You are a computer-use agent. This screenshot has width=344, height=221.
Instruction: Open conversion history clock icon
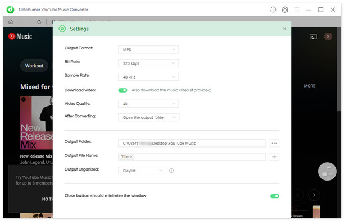pos(273,10)
